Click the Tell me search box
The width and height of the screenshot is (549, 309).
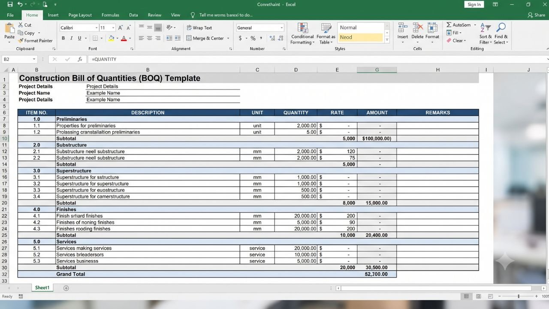click(222, 15)
